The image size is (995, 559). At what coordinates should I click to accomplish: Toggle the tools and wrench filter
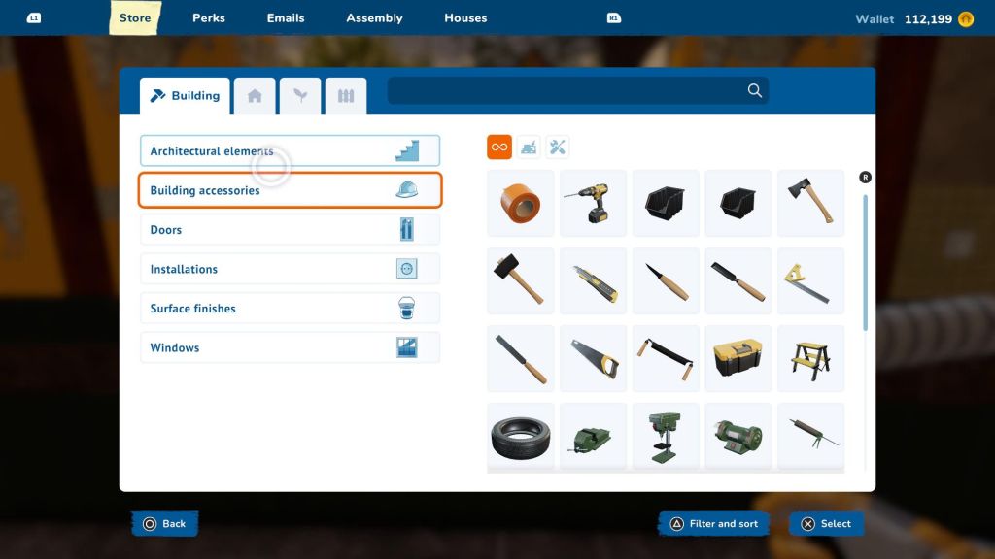point(558,148)
